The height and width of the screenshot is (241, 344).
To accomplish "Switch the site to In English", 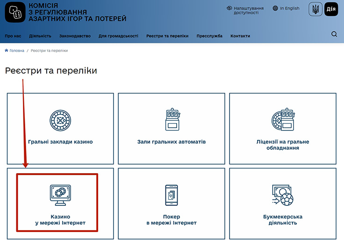I will point(290,8).
